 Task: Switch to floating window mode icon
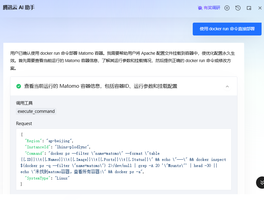coord(249,8)
